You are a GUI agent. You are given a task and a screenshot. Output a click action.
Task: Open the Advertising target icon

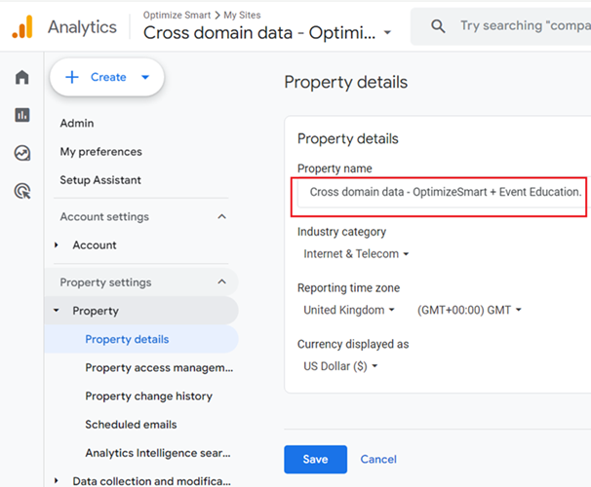click(x=21, y=191)
